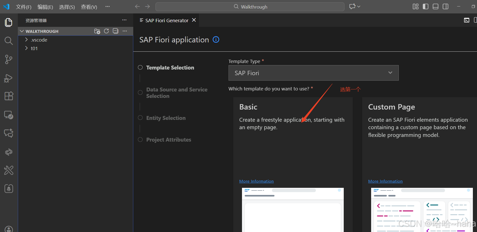The height and width of the screenshot is (232, 477).
Task: Go forward with the right arrow
Action: tap(147, 7)
